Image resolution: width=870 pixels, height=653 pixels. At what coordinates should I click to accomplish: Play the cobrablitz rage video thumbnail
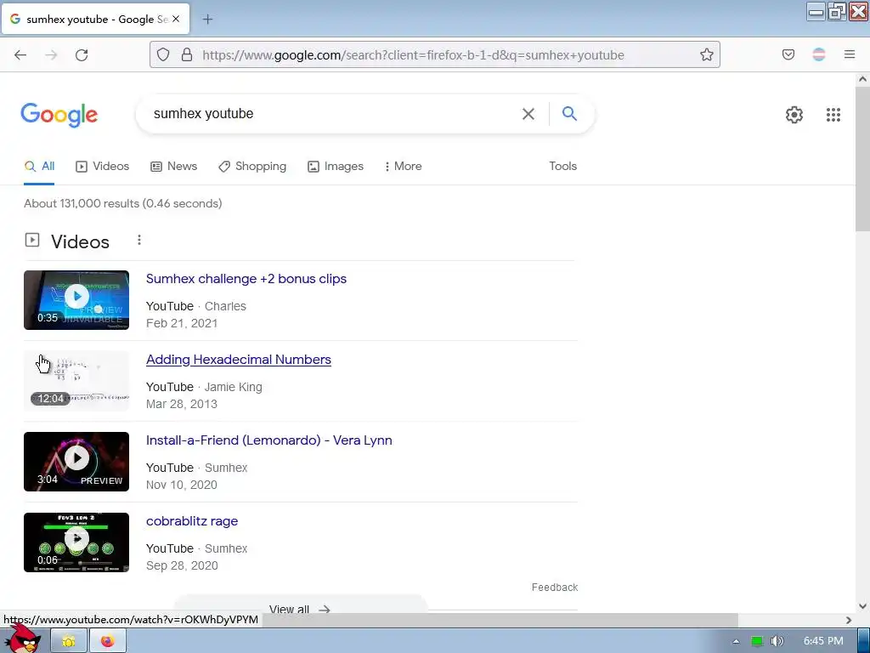click(x=76, y=542)
